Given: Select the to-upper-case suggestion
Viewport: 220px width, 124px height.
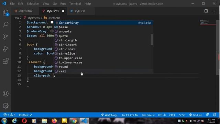Looking at the screenshot, I should tap(103, 58).
